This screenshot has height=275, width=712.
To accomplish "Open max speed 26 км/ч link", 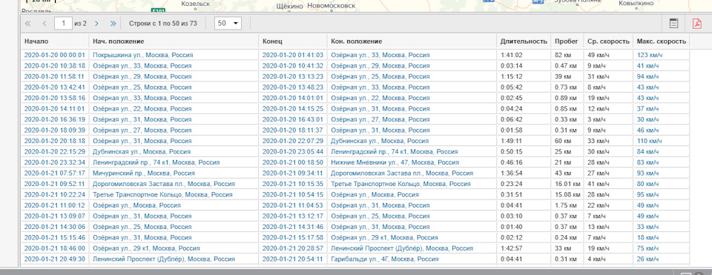I will (648, 259).
